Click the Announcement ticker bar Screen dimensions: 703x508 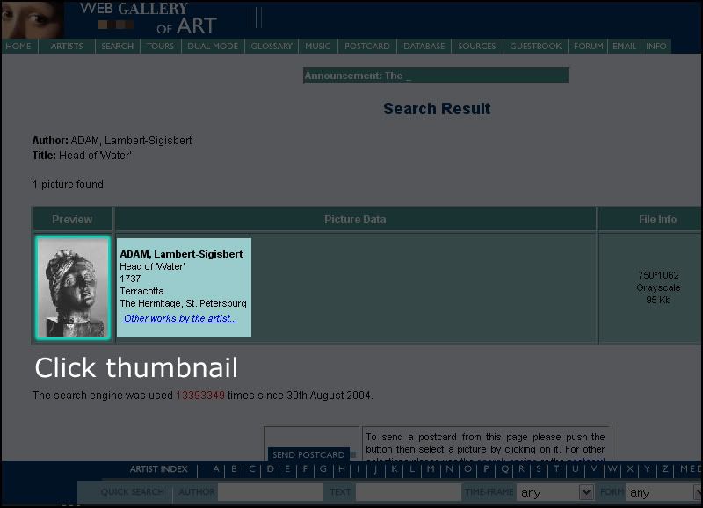tap(436, 76)
